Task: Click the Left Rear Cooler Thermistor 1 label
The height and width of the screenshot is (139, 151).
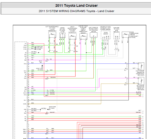Action: coord(52,29)
